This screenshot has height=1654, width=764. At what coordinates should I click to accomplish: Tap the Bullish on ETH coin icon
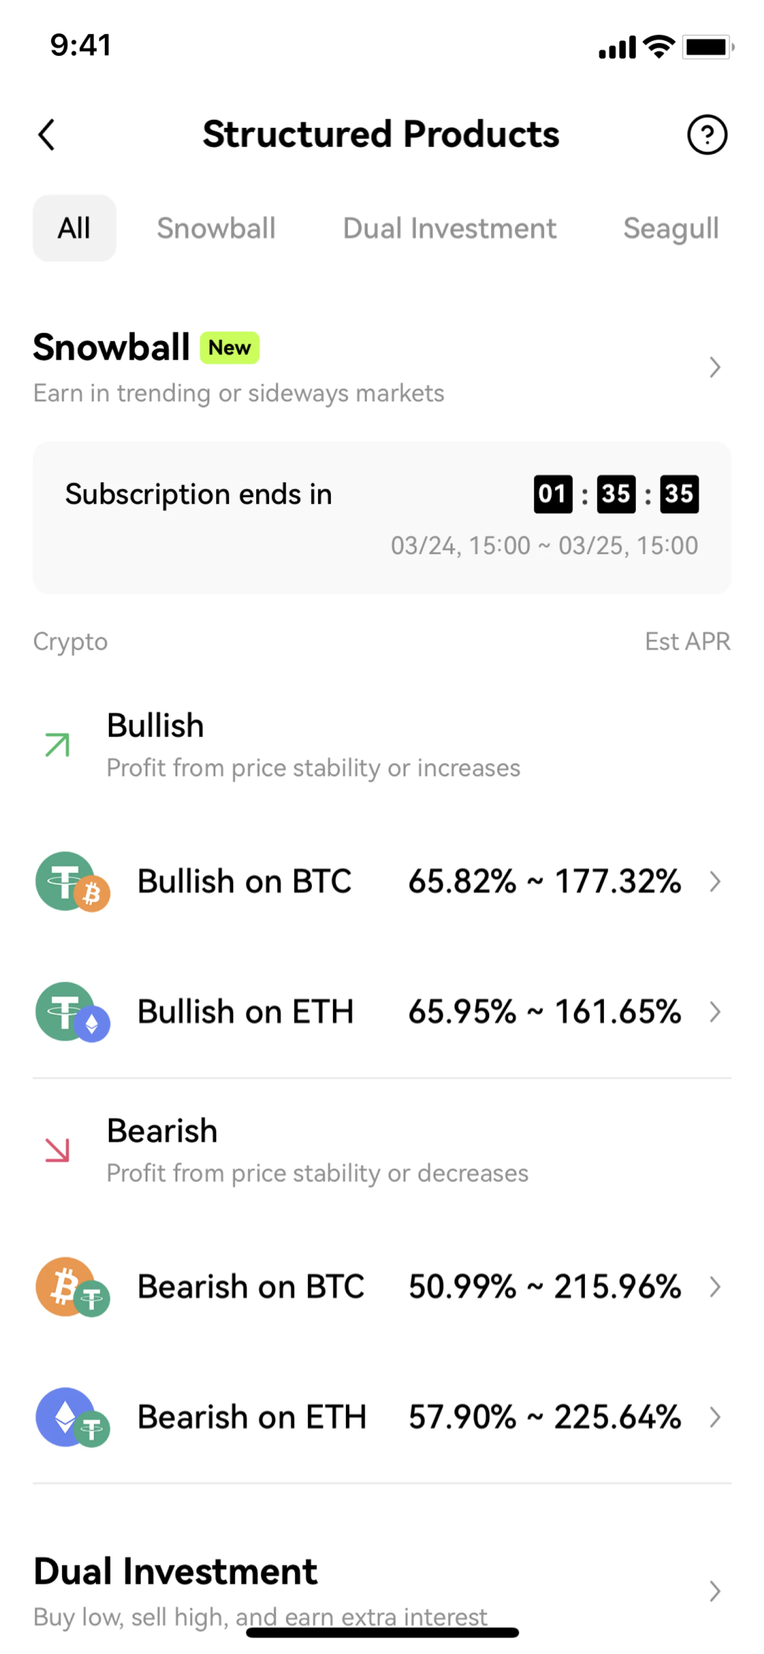pos(72,1012)
